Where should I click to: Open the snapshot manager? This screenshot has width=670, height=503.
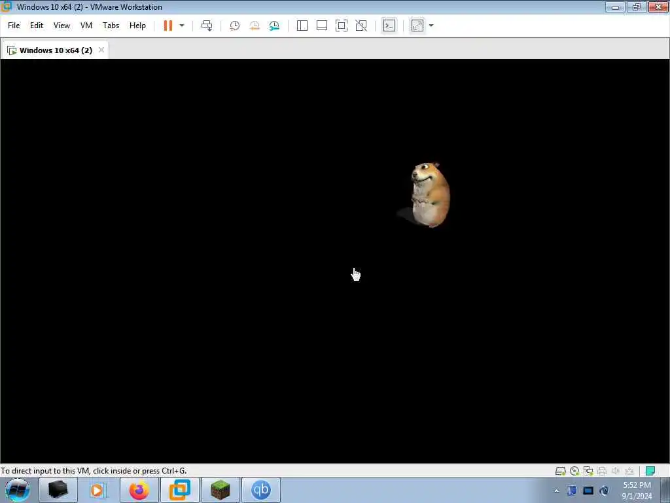point(274,26)
